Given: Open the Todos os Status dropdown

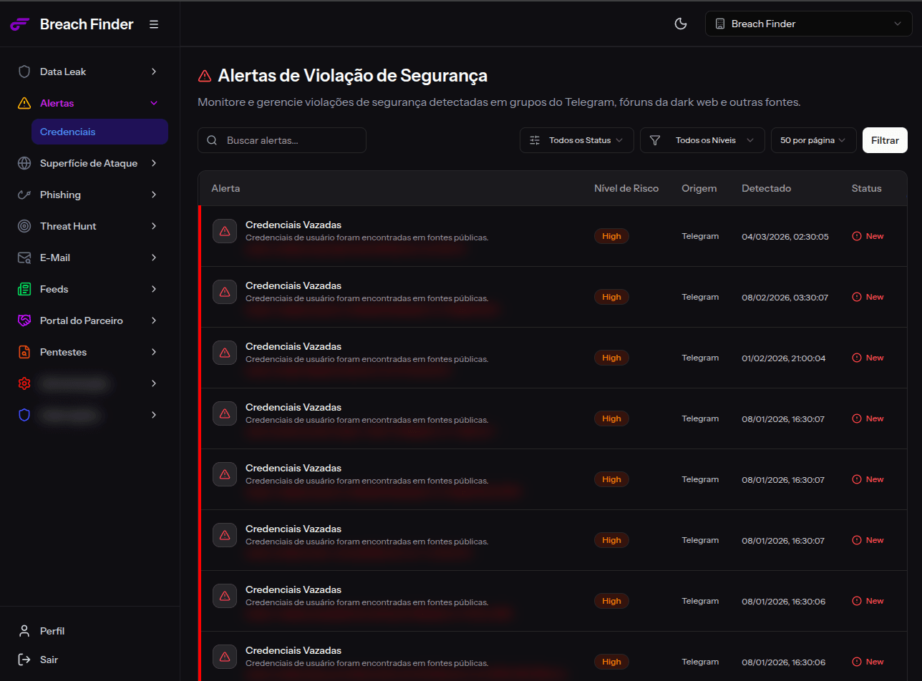Looking at the screenshot, I should [x=576, y=140].
